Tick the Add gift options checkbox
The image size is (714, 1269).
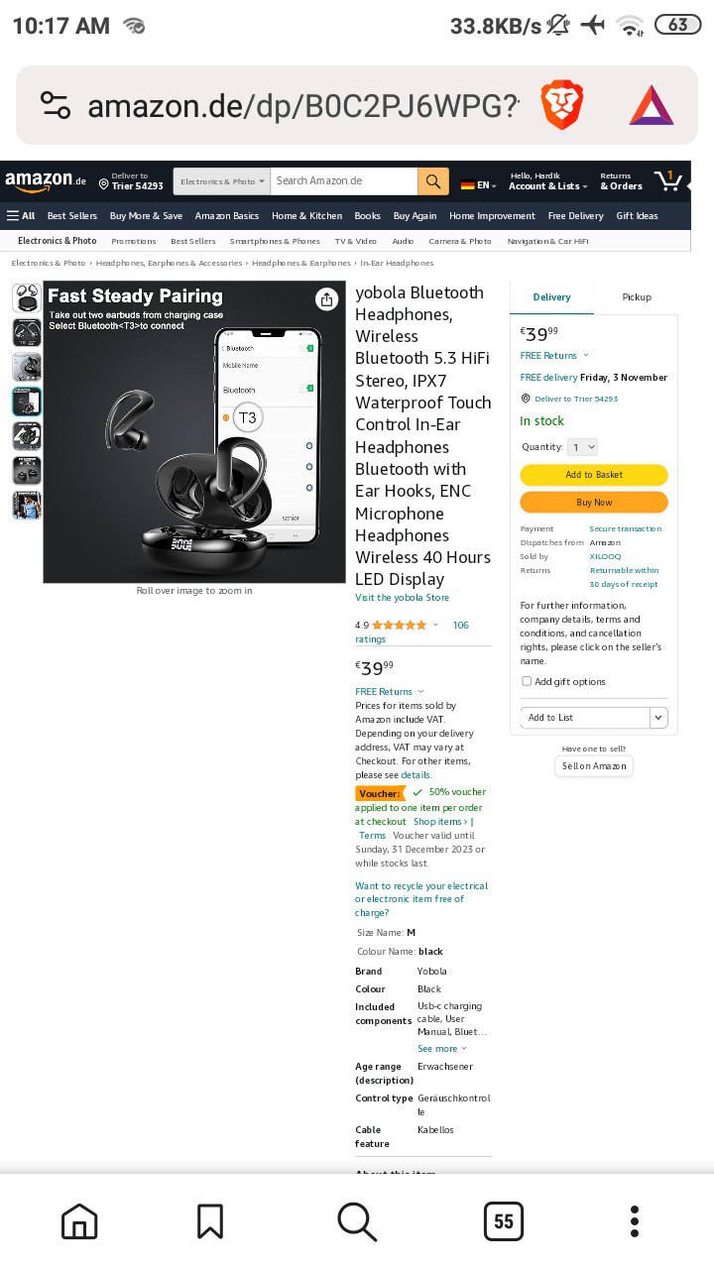(x=527, y=681)
